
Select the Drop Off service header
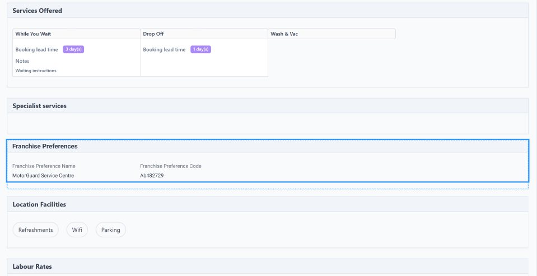(x=204, y=34)
